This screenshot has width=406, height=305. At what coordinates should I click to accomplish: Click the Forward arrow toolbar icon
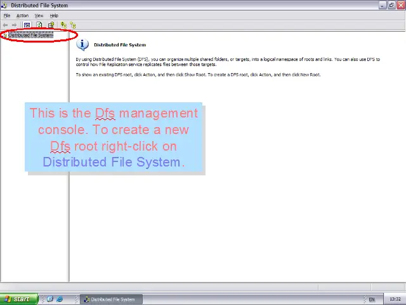coord(14,25)
